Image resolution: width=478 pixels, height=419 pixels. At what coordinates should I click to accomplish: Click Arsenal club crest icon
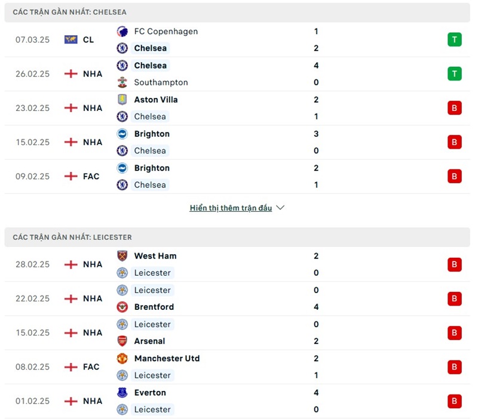click(122, 341)
